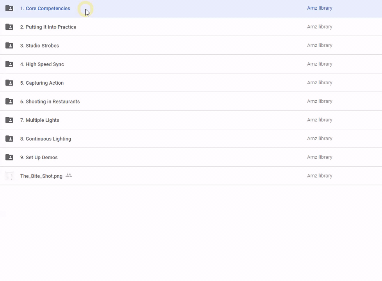This screenshot has width=382, height=281.
Task: Click the Shooting in Restaurants folder icon
Action: [9, 101]
